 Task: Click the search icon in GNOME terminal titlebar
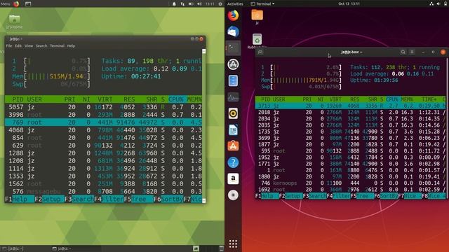(x=403, y=52)
